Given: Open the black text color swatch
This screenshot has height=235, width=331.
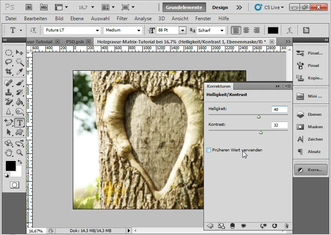Looking at the screenshot, I should pyautogui.click(x=273, y=30).
